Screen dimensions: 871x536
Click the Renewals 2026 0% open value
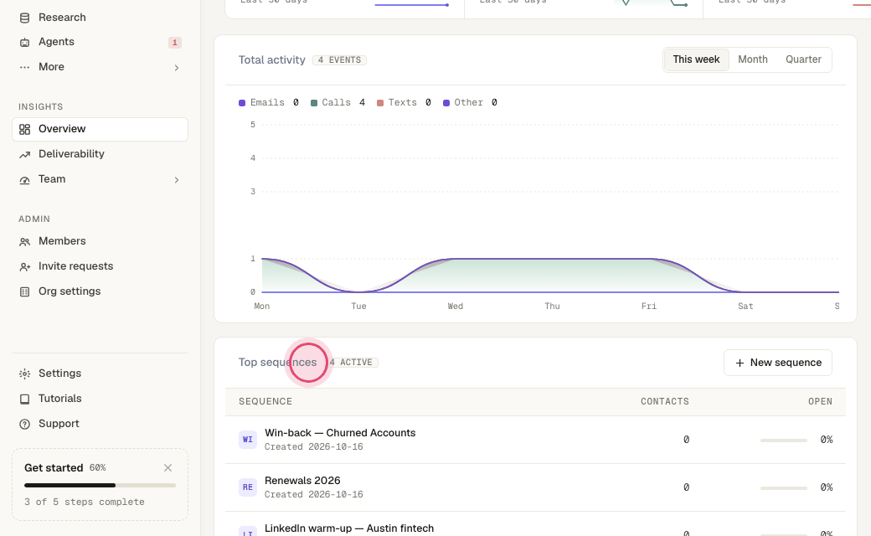click(x=827, y=487)
